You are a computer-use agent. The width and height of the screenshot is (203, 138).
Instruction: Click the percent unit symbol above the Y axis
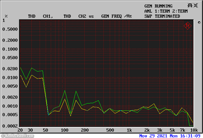click(x=6, y=16)
